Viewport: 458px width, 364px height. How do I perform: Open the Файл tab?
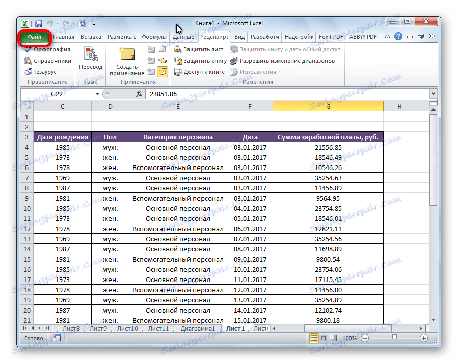click(34, 37)
